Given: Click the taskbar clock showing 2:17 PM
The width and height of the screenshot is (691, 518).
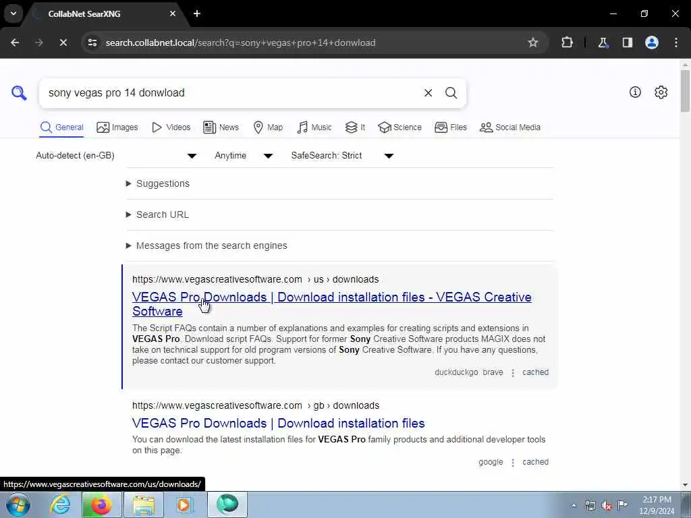Looking at the screenshot, I should [657, 505].
